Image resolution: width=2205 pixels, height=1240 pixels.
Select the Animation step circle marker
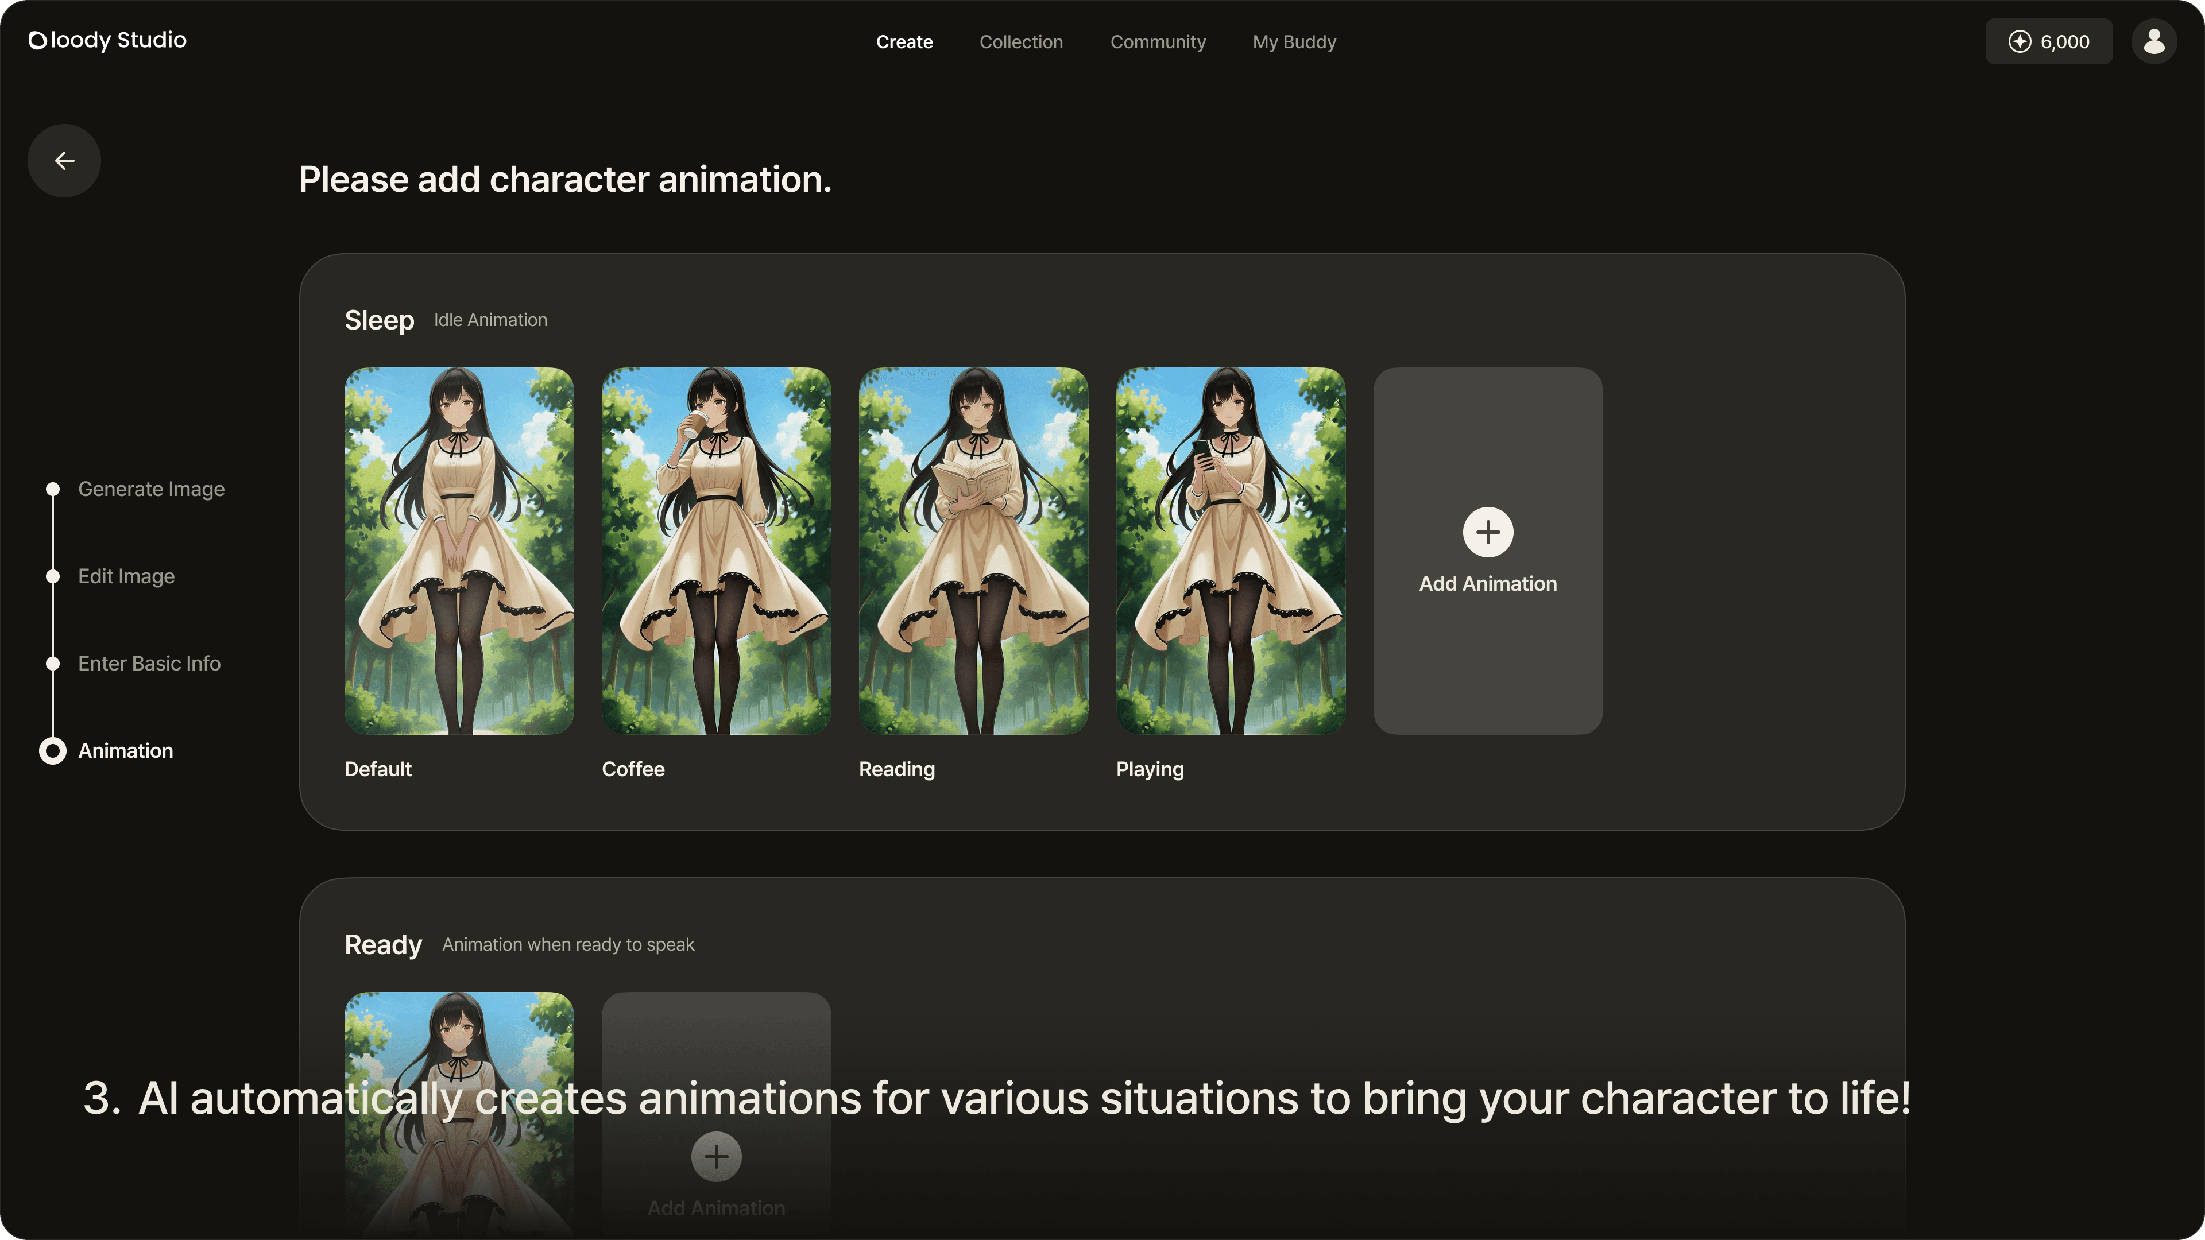tap(53, 750)
